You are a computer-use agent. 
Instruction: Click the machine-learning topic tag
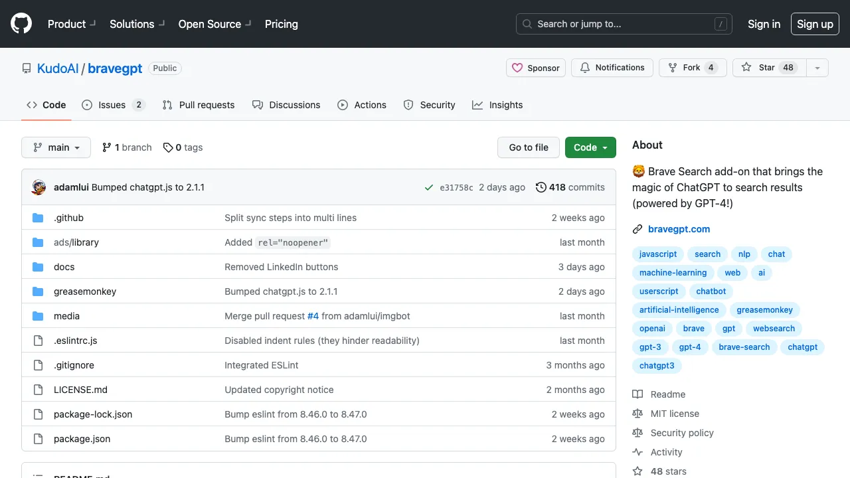(x=673, y=273)
